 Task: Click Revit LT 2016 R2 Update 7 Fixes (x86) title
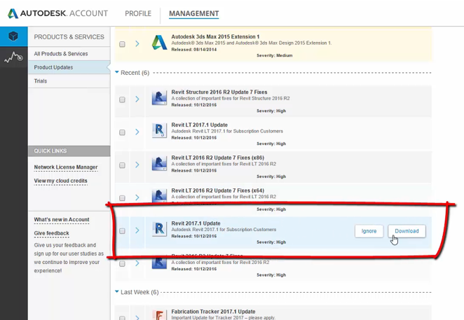[218, 158]
